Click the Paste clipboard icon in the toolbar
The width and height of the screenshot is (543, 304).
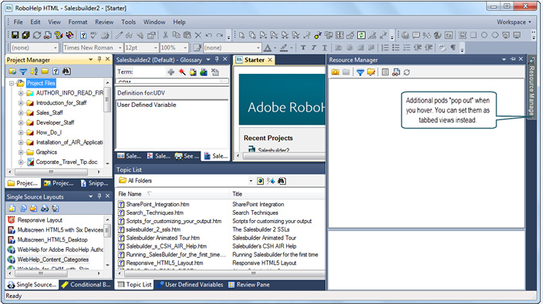point(187,35)
